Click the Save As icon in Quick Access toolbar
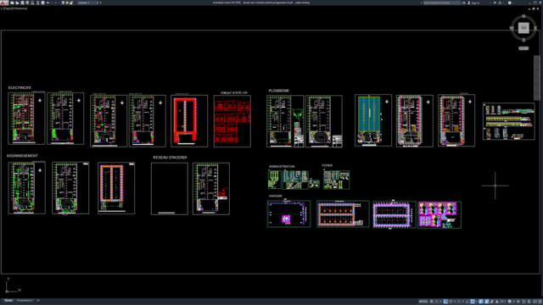 (28, 3)
